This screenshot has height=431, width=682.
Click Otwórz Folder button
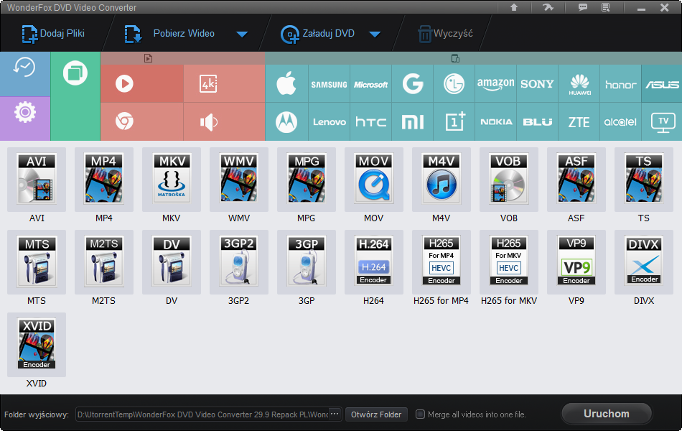[x=376, y=414]
